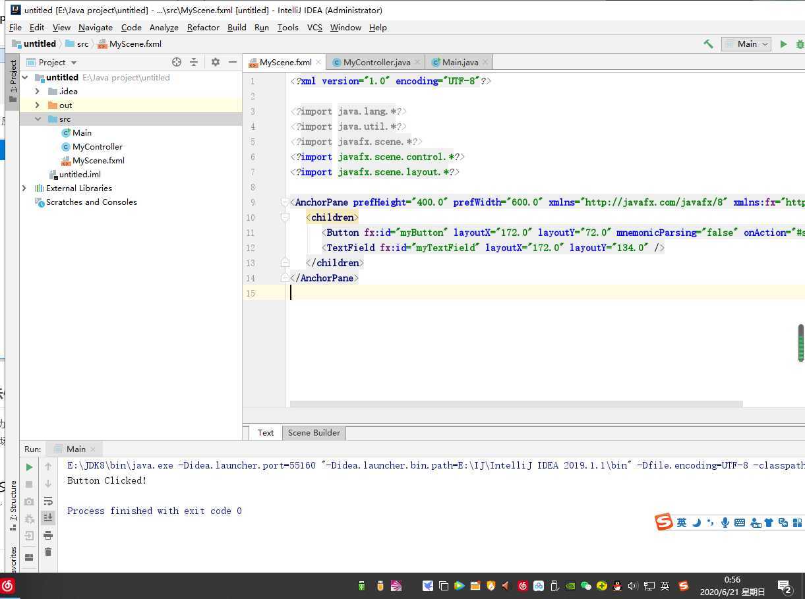Open Project panel settings gear
This screenshot has width=805, height=599.
[x=216, y=62]
